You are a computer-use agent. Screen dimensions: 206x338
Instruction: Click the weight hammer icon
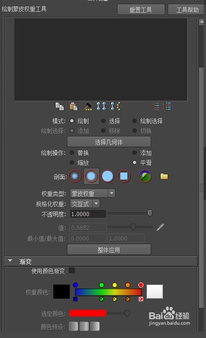(88, 106)
